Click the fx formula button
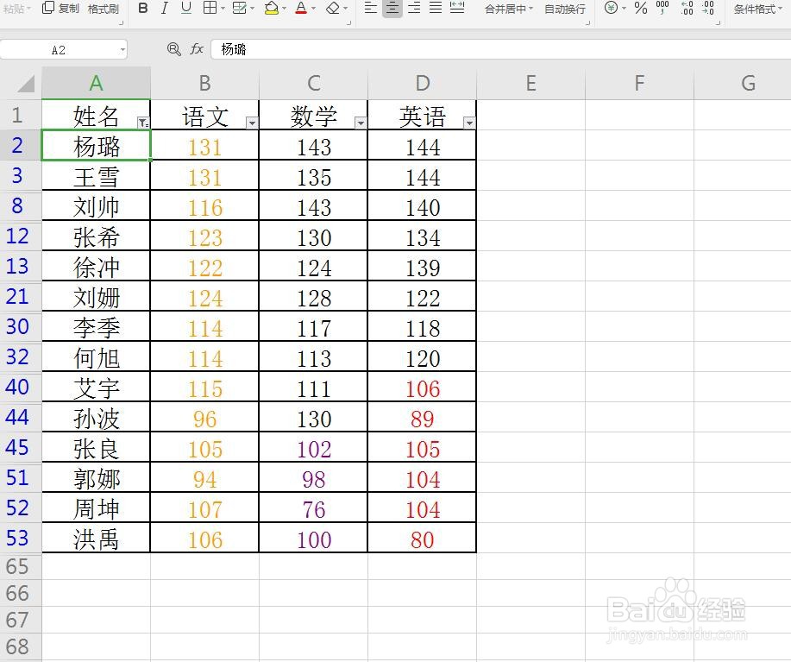 click(197, 49)
